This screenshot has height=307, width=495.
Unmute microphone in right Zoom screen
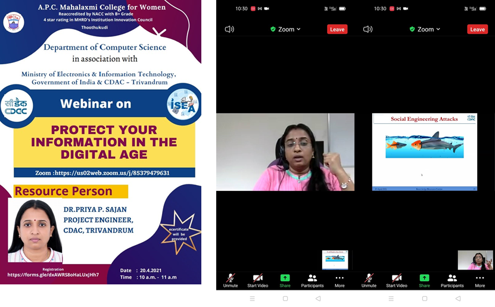click(x=369, y=280)
